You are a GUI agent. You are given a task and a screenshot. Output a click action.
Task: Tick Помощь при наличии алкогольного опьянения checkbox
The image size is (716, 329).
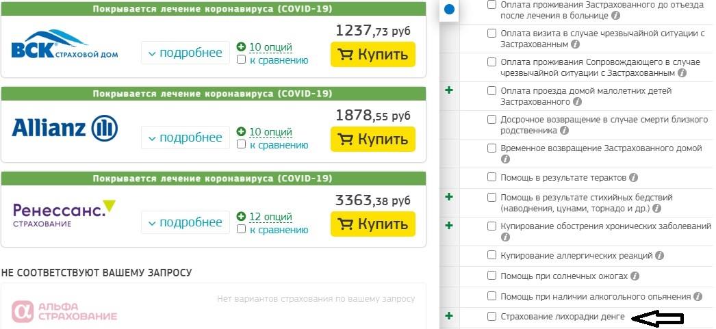click(491, 296)
